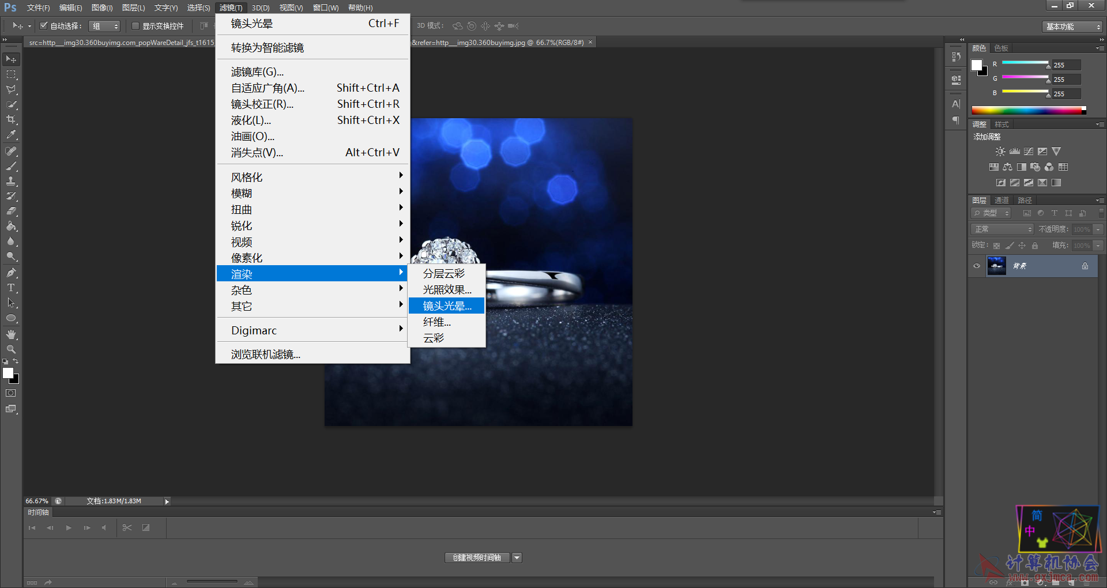Select the Spot Healing Brush tool
This screenshot has height=588, width=1107.
pos(11,151)
